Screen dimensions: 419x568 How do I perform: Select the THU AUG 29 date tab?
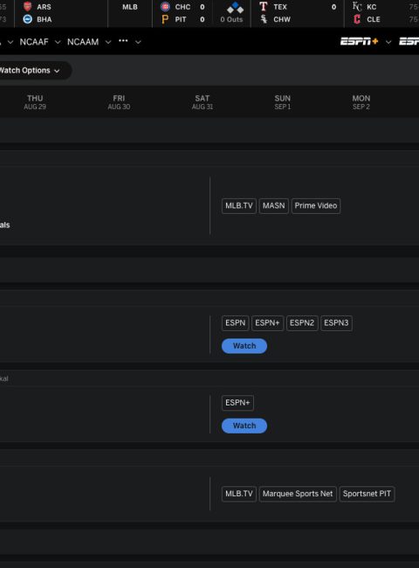35,102
